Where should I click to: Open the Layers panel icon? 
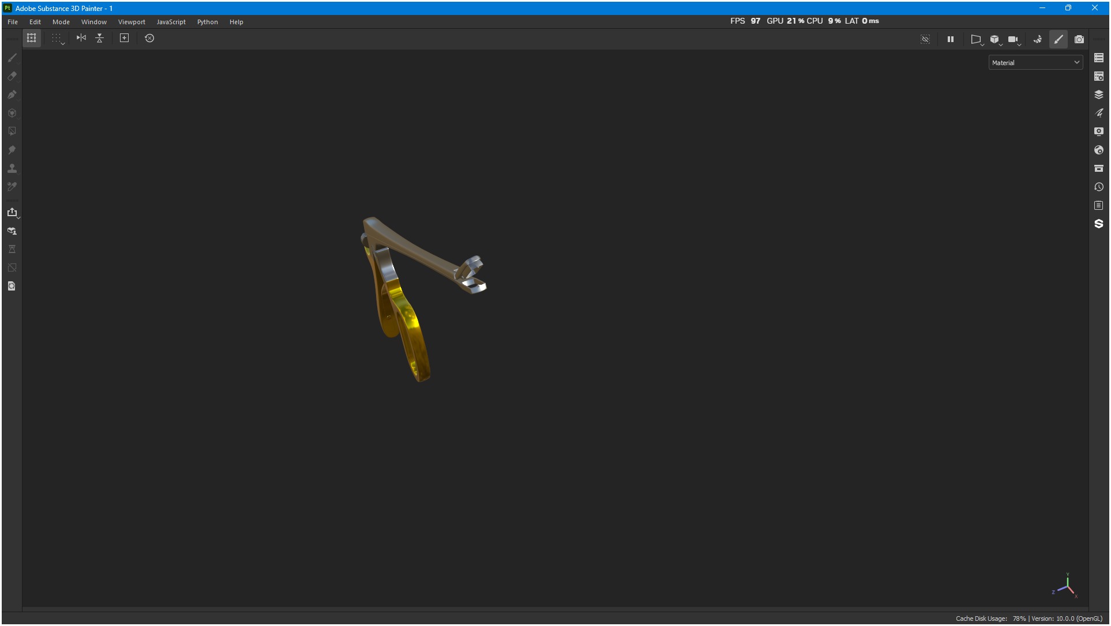point(1099,95)
